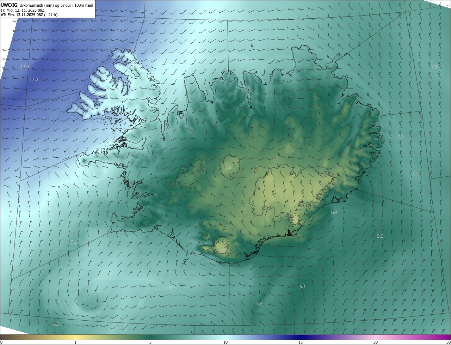Pick the yellow colorbar segment above 1

point(75,337)
